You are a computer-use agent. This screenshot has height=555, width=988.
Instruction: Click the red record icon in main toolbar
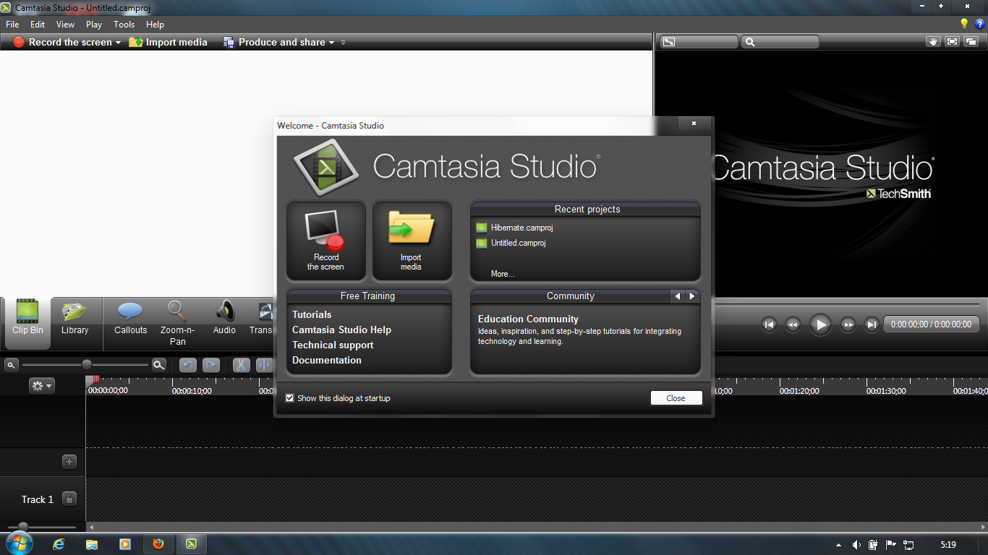click(19, 43)
